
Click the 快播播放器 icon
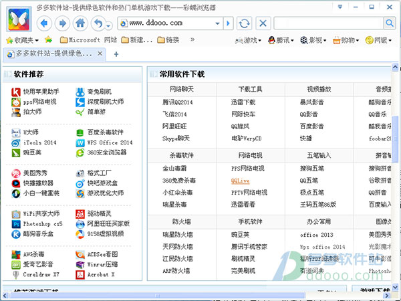pos(16,183)
